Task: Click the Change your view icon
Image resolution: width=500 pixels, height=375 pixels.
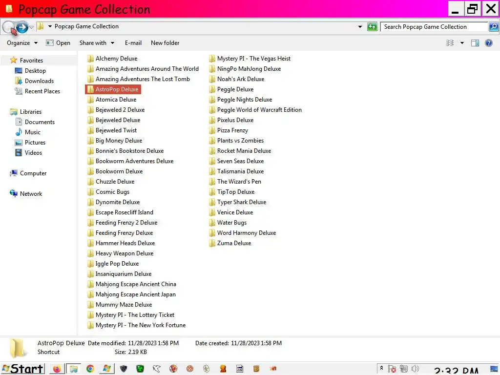Action: (x=450, y=43)
